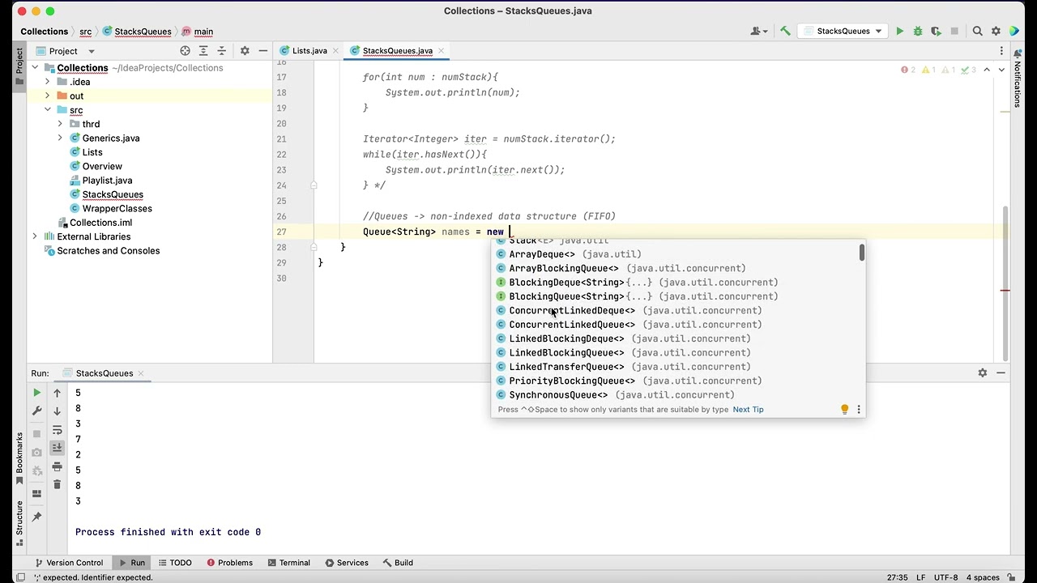Open JetBrains Toolbox colored icon
Viewport: 1037px width, 583px height.
point(1015,32)
